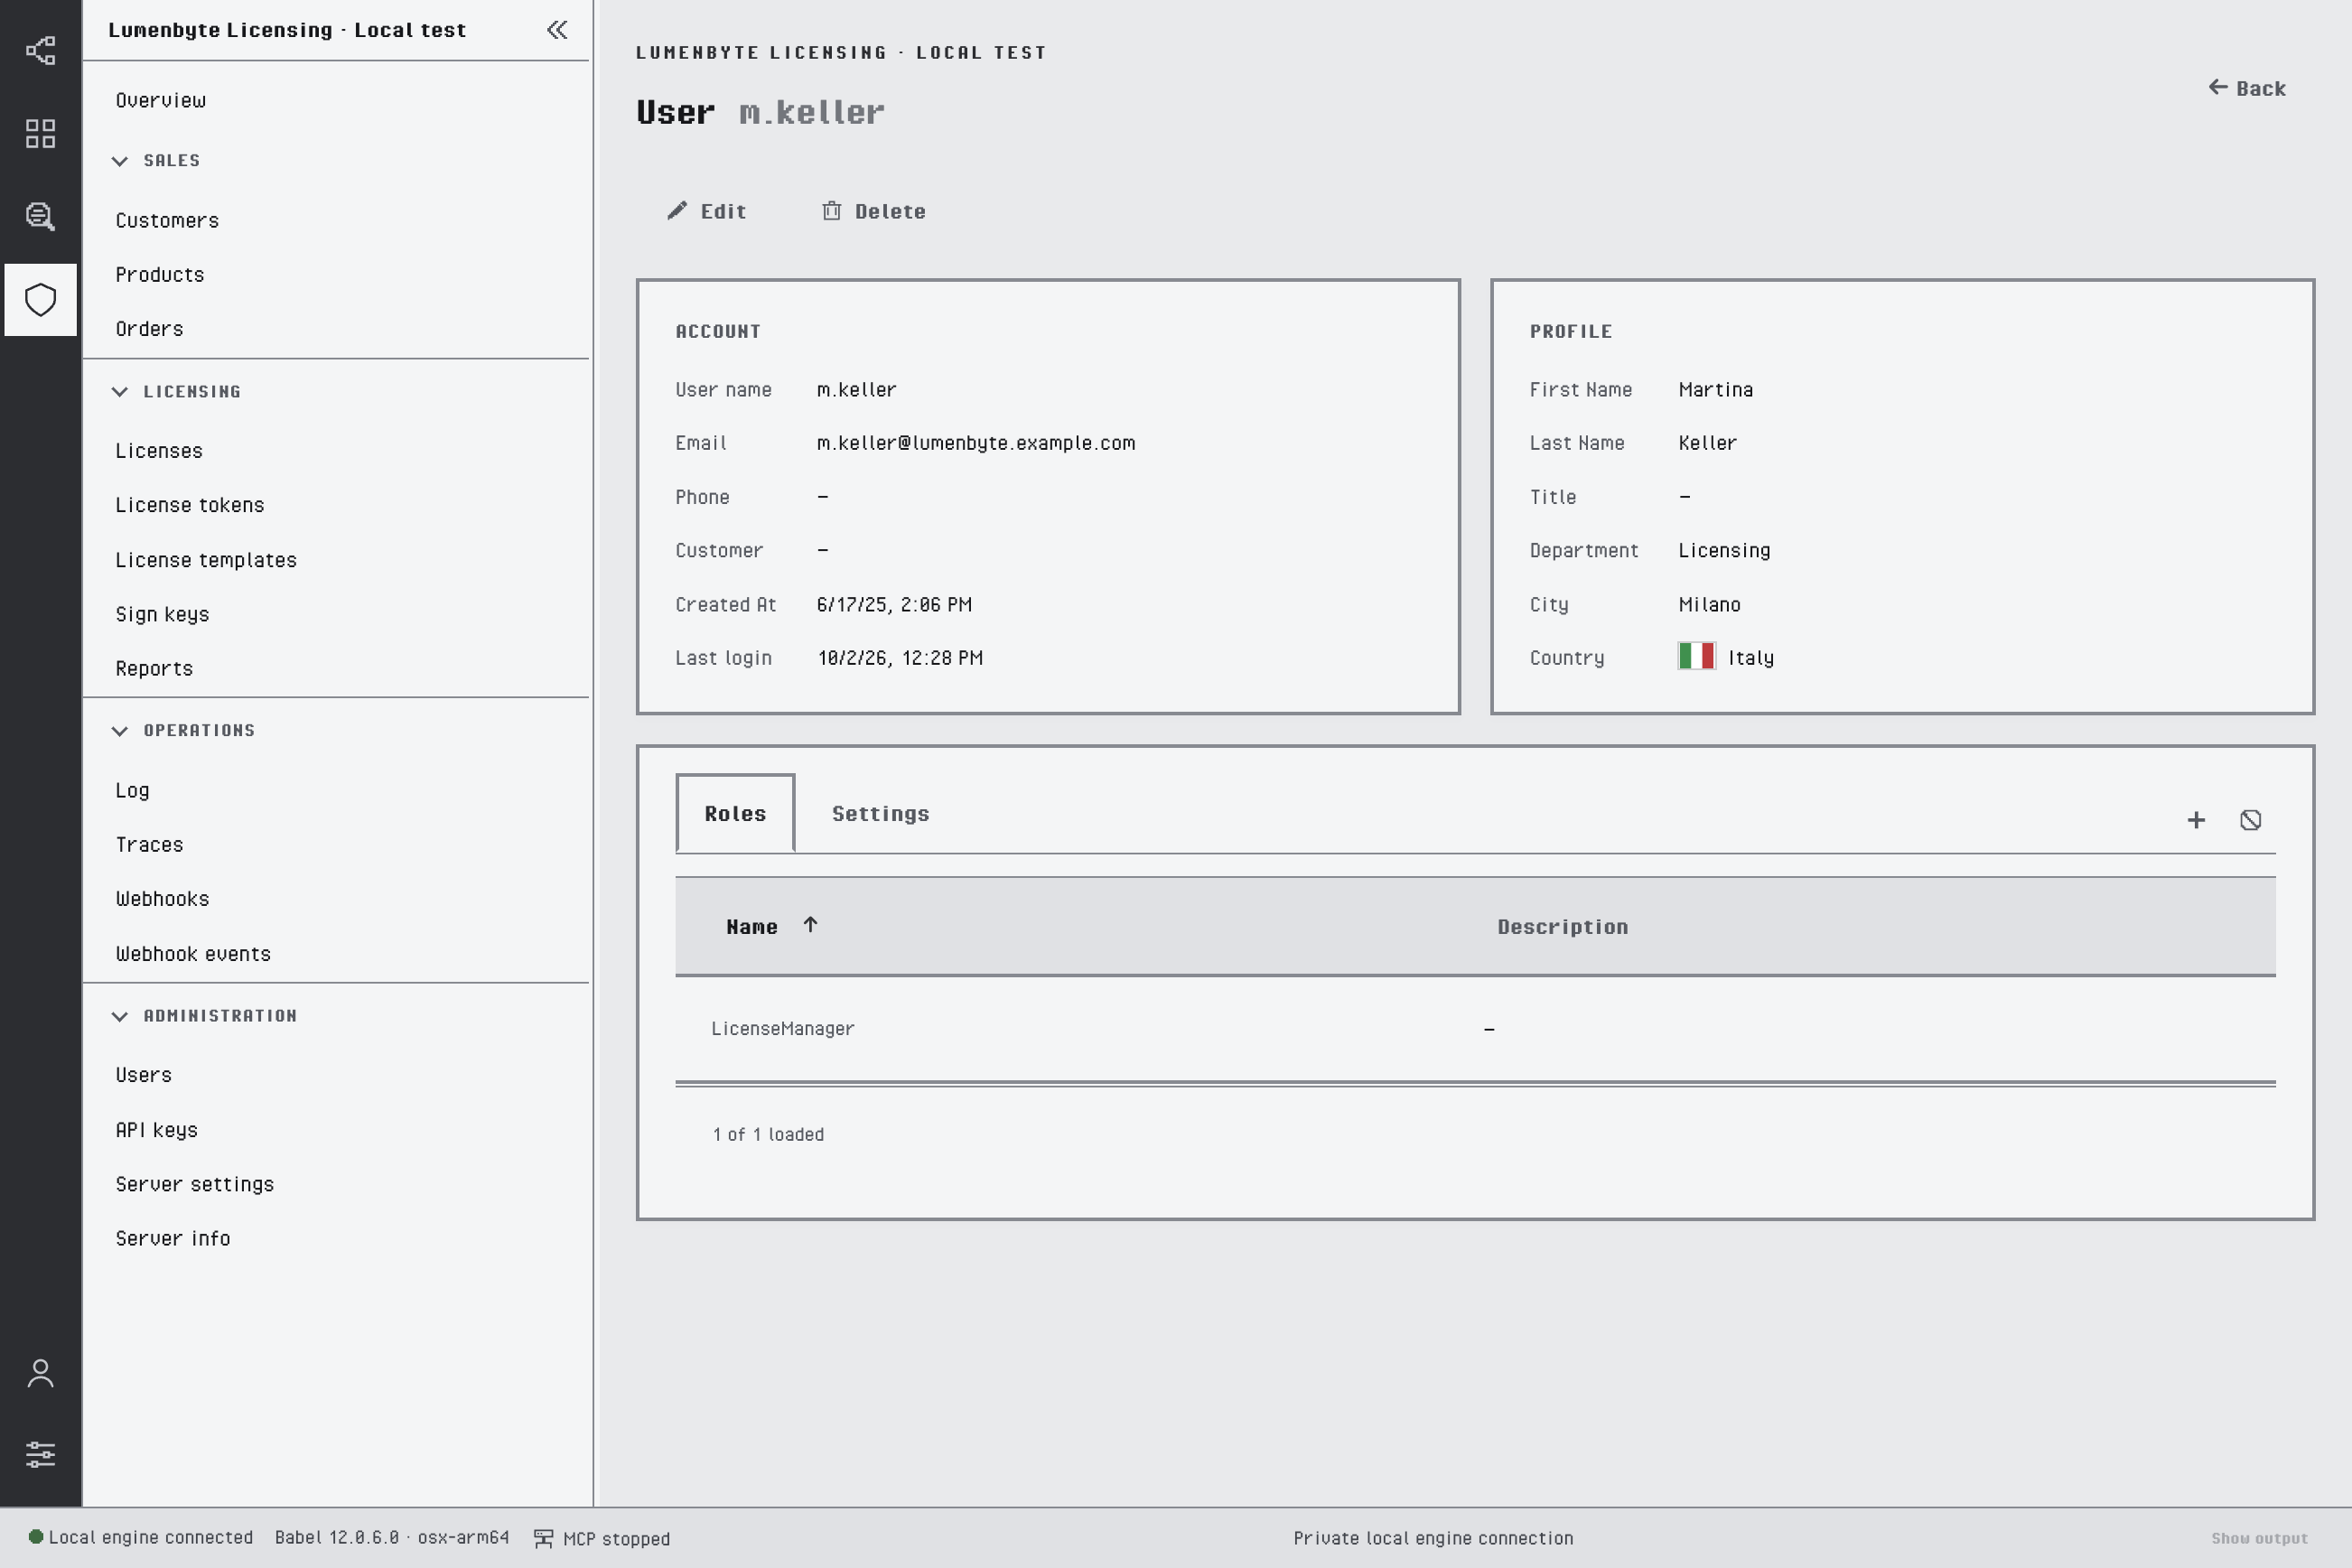
Task: Open the sliders settings icon in rail
Action: (x=40, y=1454)
